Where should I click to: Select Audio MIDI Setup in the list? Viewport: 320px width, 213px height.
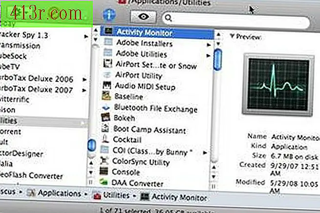point(145,86)
